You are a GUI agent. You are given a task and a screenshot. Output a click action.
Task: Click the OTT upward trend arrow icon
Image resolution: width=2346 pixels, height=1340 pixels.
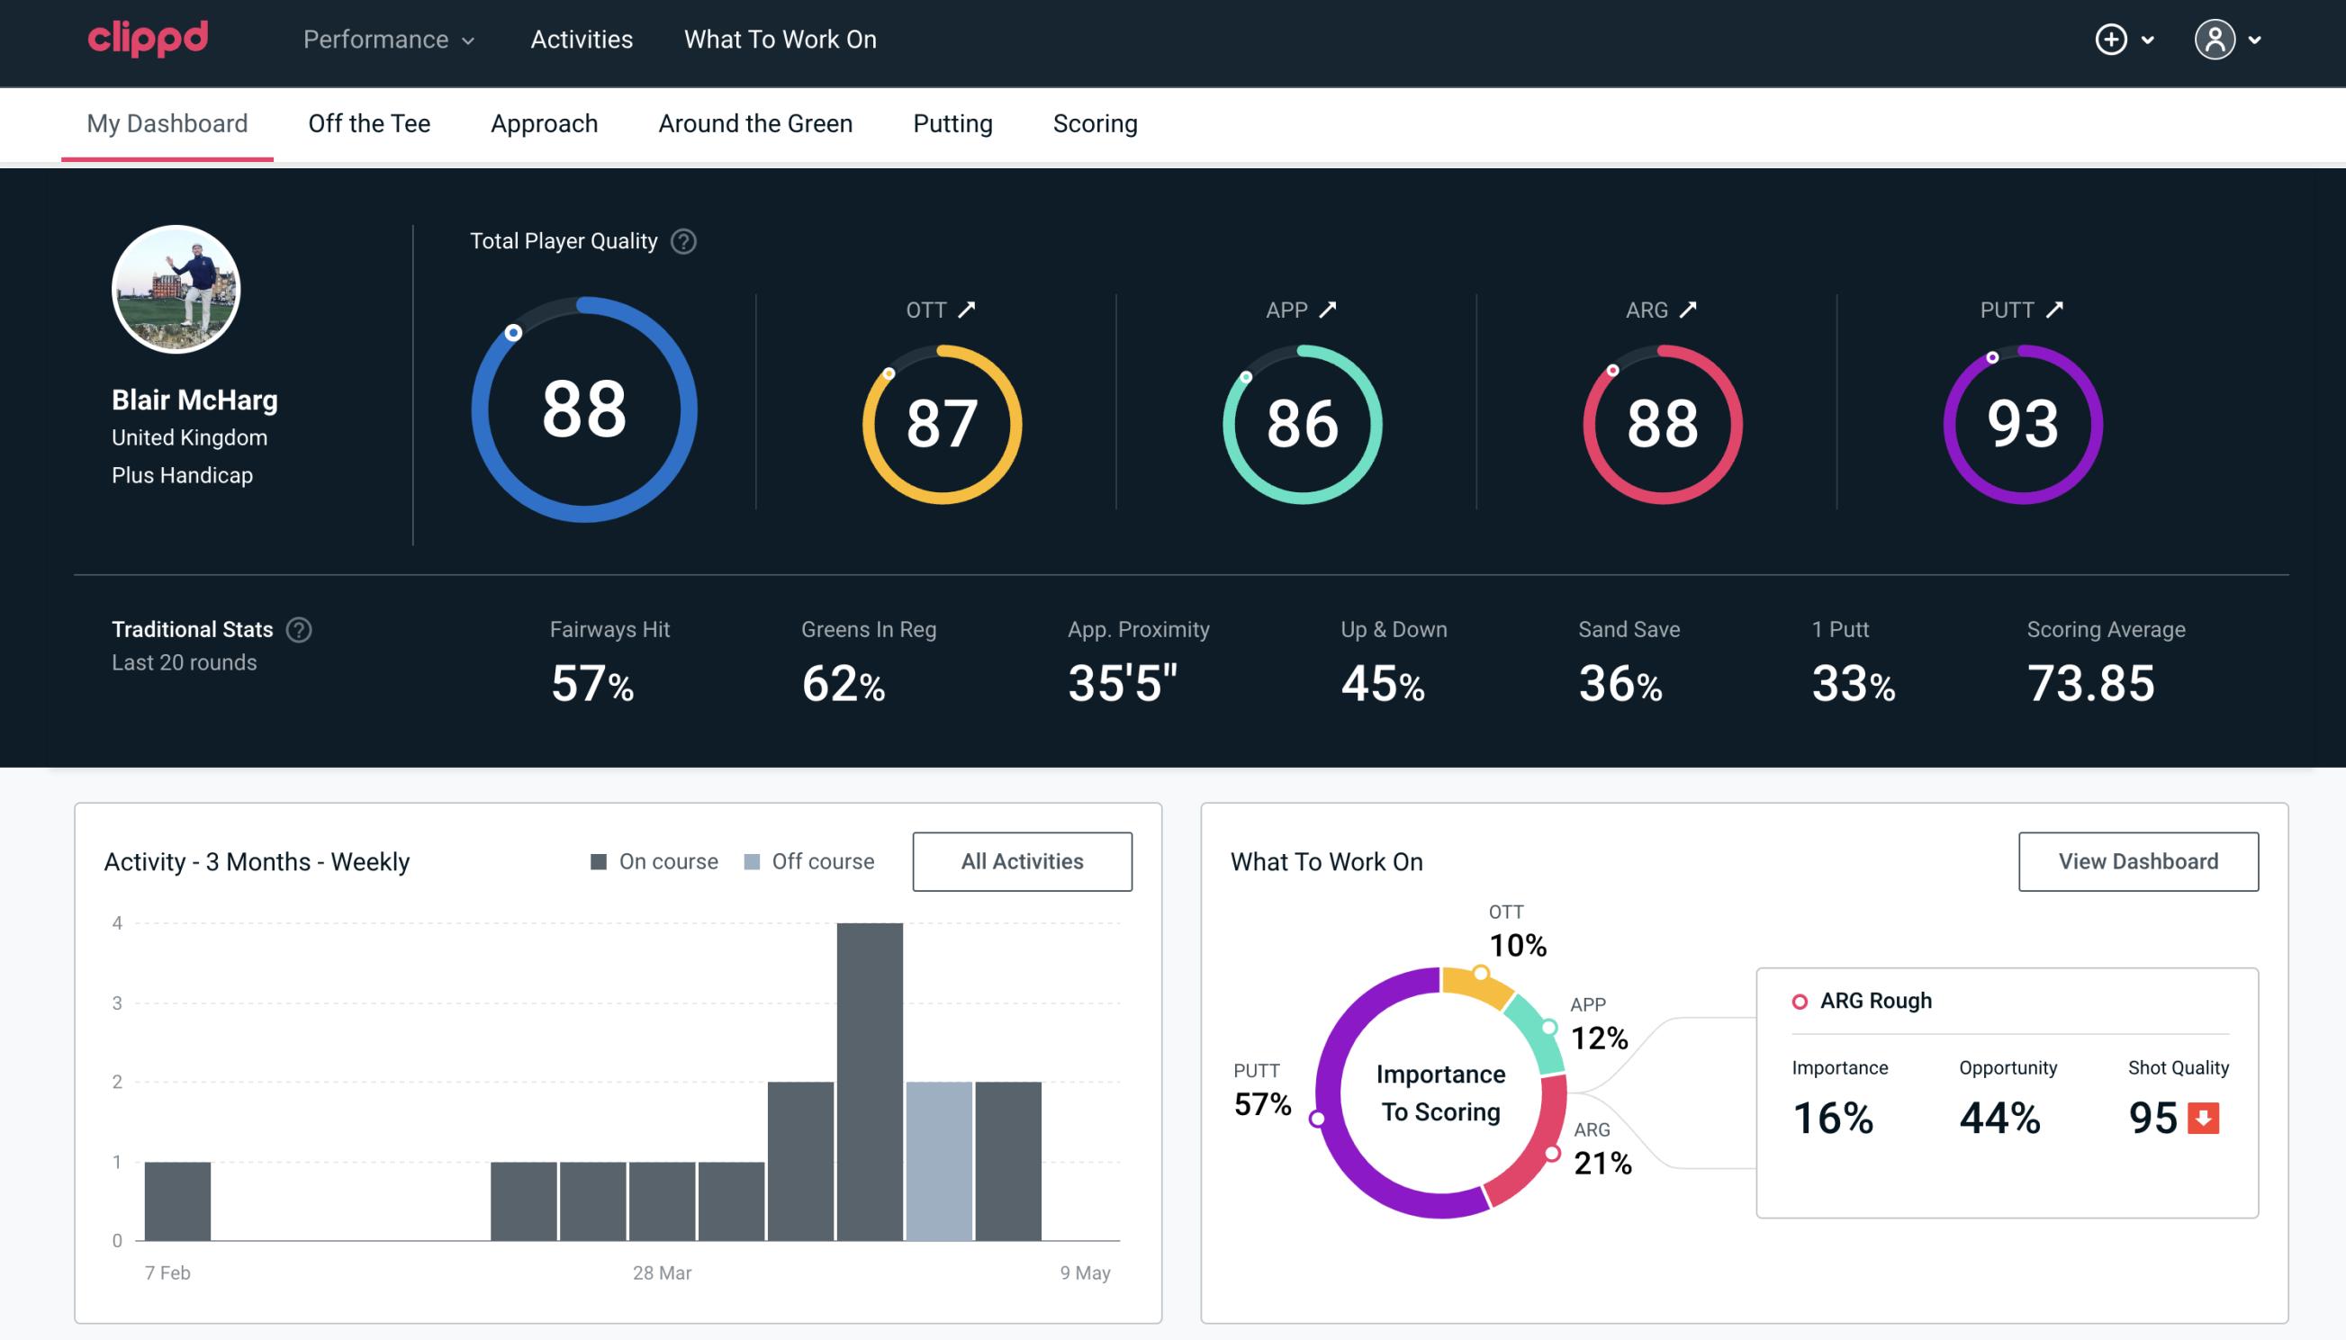(x=969, y=308)
